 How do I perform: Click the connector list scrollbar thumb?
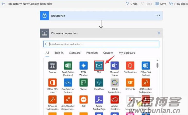coord(157,65)
